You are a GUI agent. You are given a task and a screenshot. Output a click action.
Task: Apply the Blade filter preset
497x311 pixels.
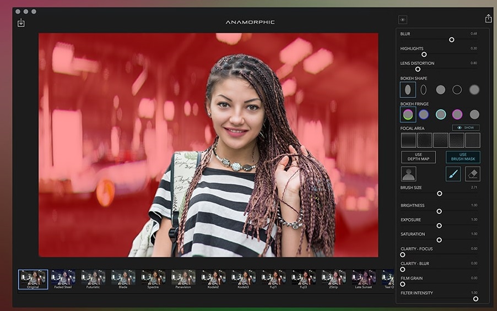point(123,279)
